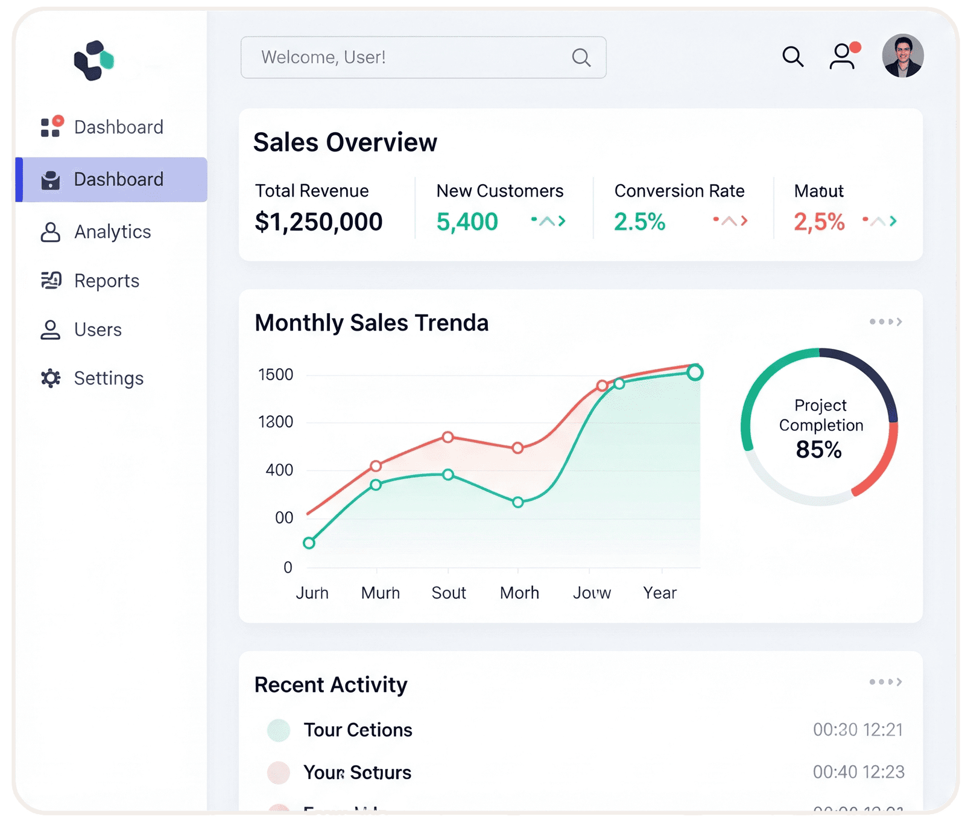Click the Project Completion 85% progress ring

[x=819, y=427]
